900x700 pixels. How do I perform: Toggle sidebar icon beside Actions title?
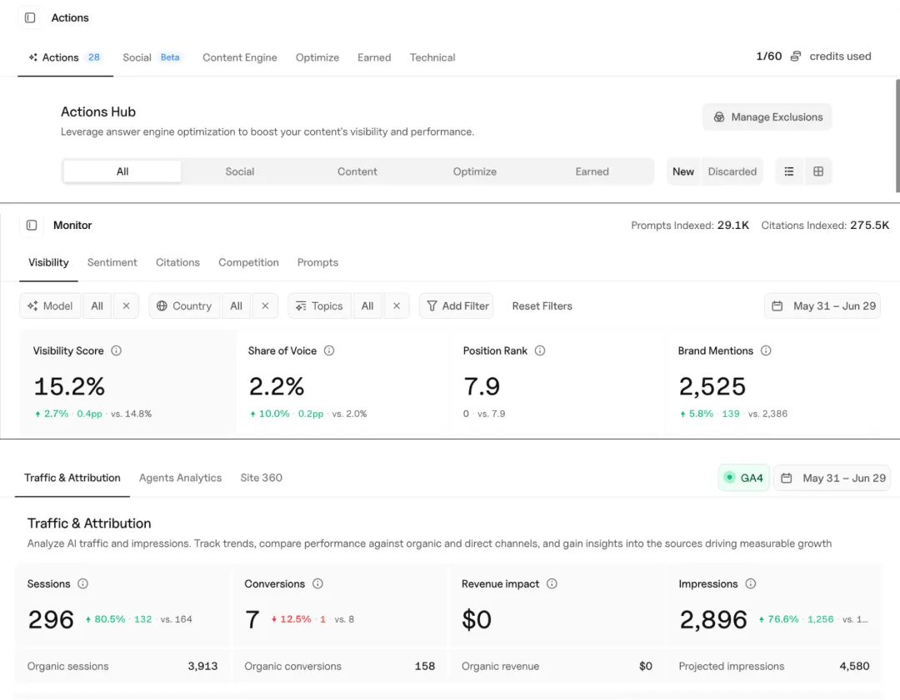click(31, 17)
